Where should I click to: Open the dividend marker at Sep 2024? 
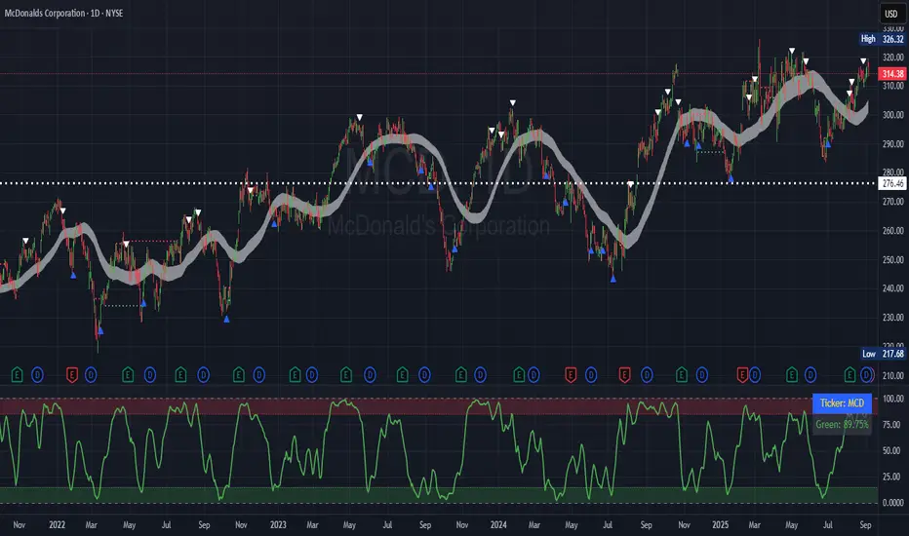[x=647, y=375]
